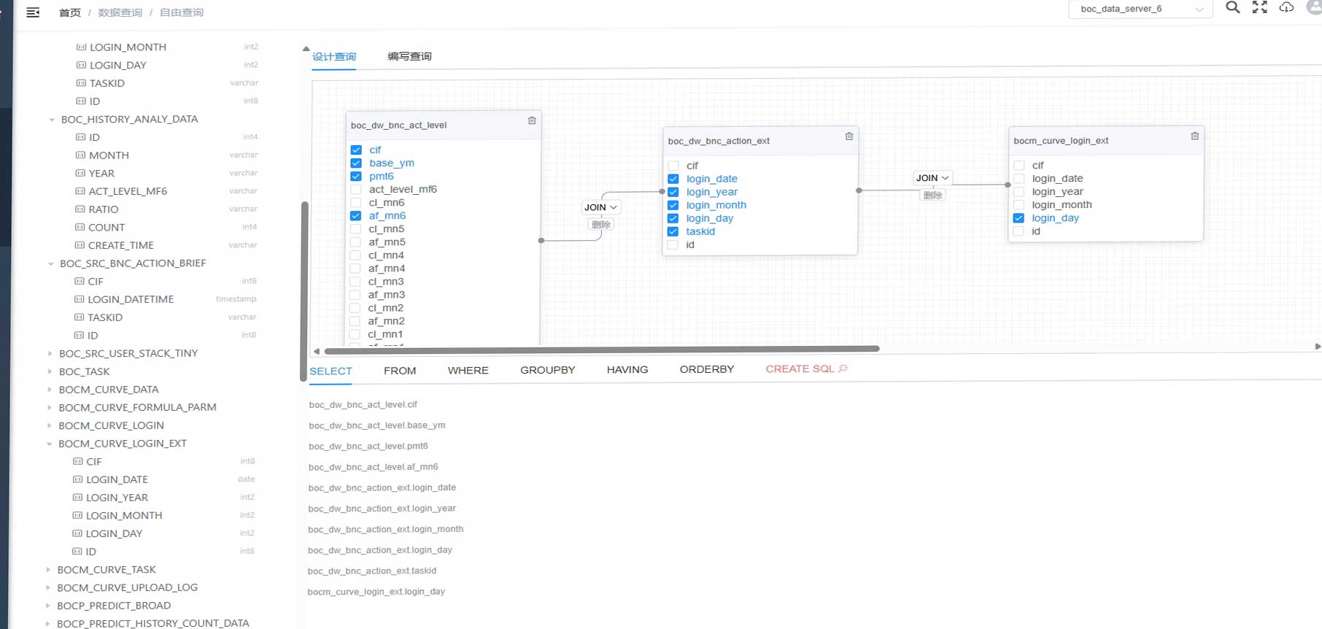Click 删除 under the first JOIN

(601, 225)
